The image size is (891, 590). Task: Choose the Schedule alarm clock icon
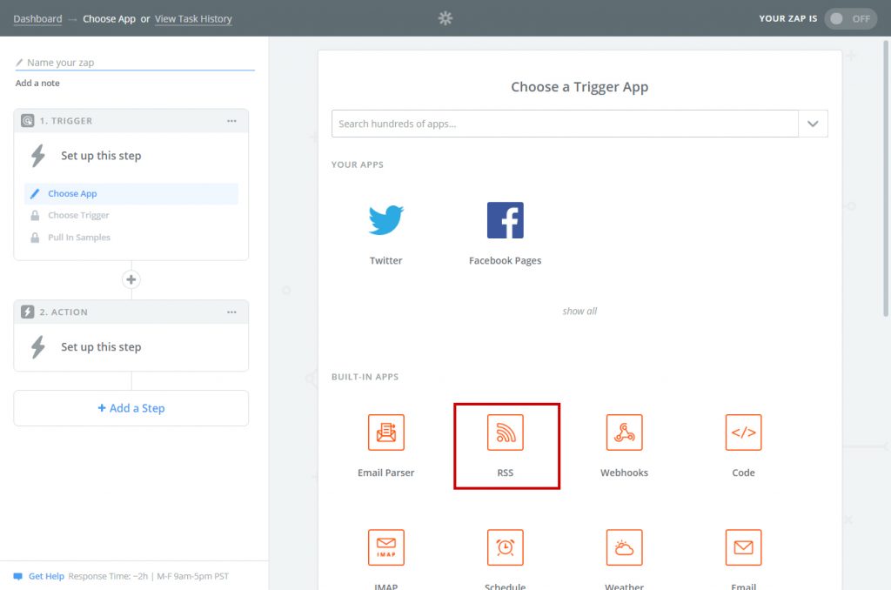(505, 547)
